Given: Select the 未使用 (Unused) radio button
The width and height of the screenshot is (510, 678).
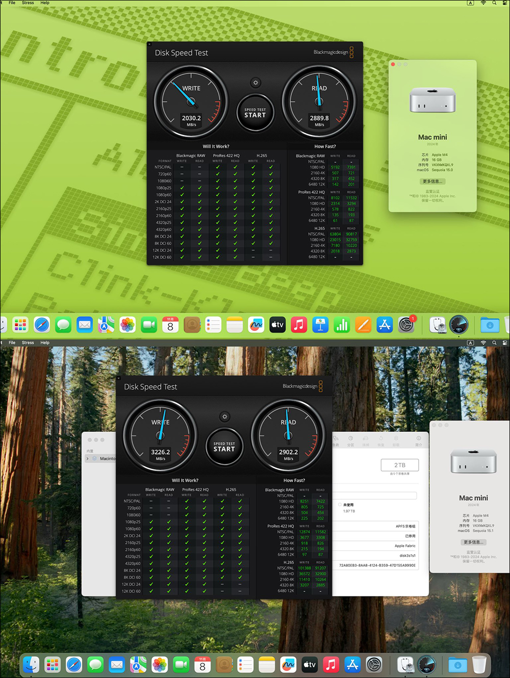Looking at the screenshot, I should [340, 505].
